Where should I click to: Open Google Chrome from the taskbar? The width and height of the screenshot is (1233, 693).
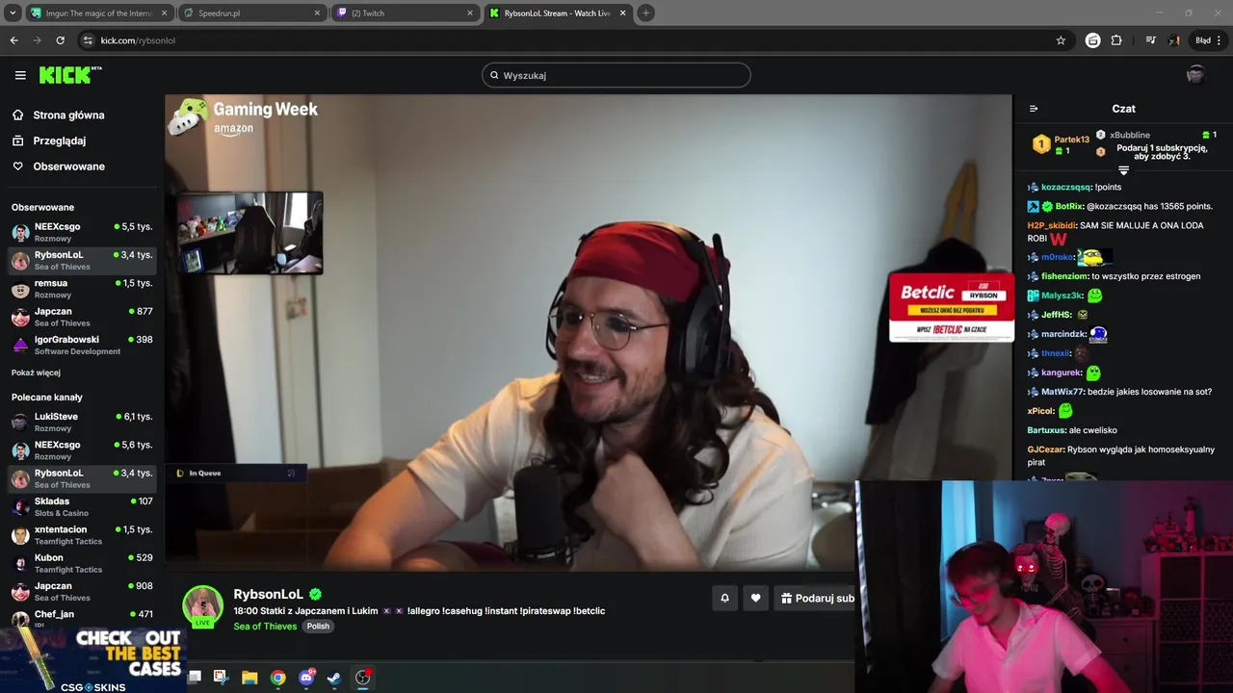click(x=277, y=678)
